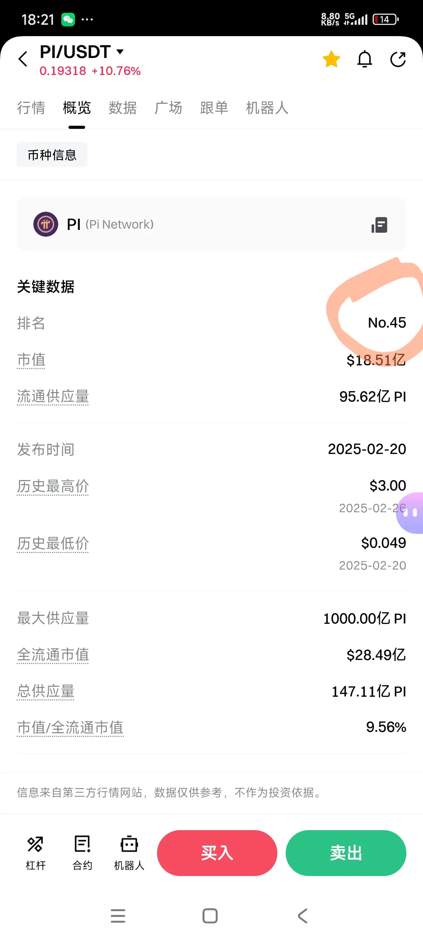Tap the PI Pi Network coin row
Screen dimensions: 423x942
(x=211, y=224)
